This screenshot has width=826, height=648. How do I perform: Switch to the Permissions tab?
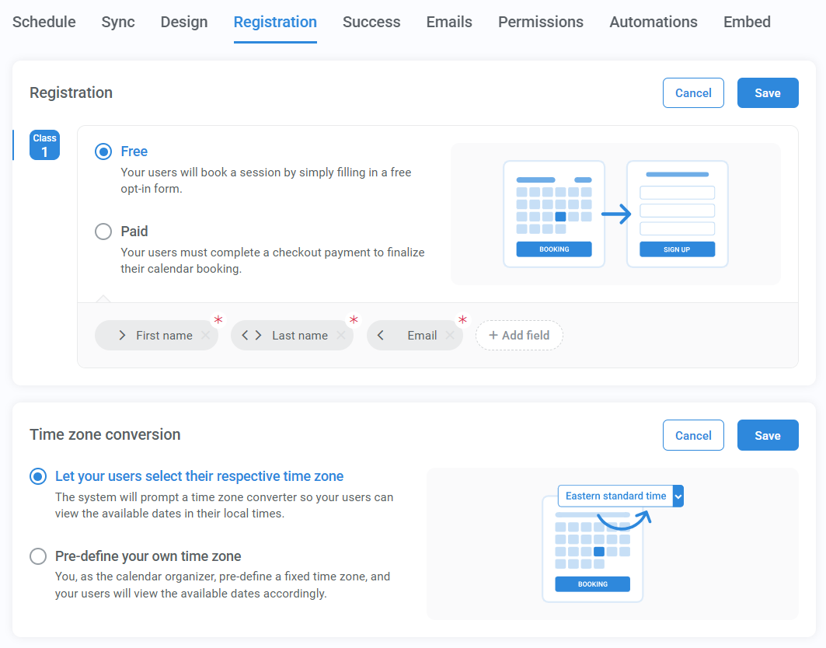540,23
